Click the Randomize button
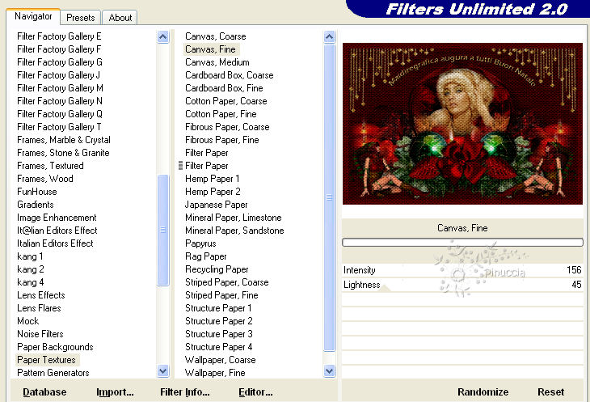This screenshot has width=590, height=402. tap(483, 392)
